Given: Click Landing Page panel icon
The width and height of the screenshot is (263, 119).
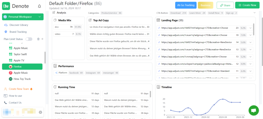Looking at the screenshot, I should point(158,20).
